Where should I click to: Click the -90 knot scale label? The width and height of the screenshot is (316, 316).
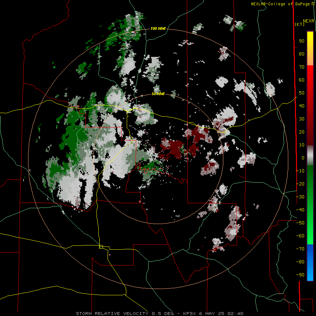tap(300, 275)
